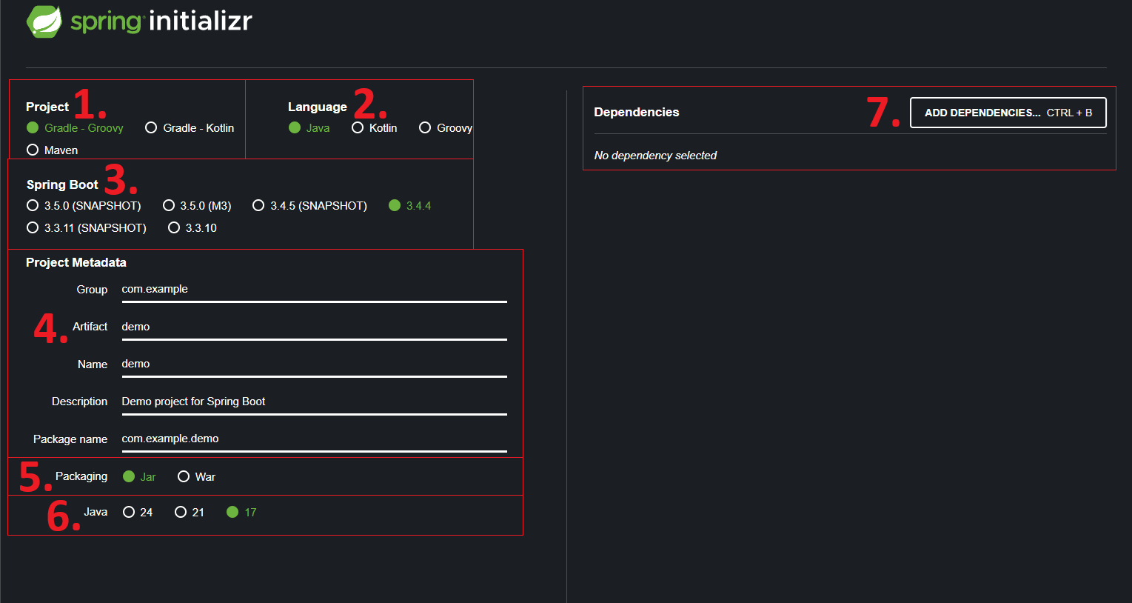The width and height of the screenshot is (1132, 603).
Task: Select Java version 24
Action: [138, 512]
